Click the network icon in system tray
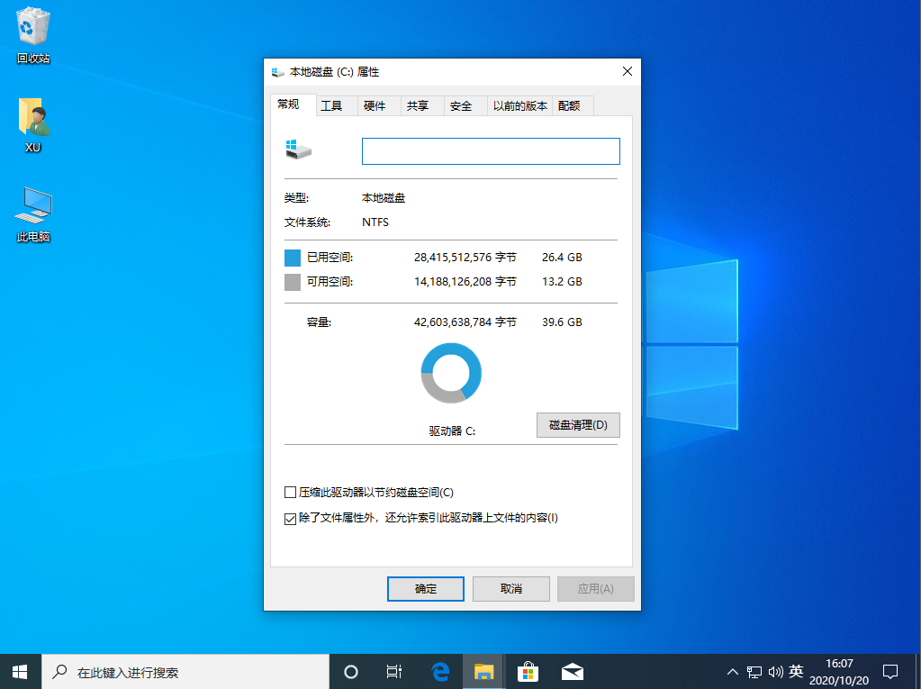Screen dimensions: 921x689 (x=754, y=672)
